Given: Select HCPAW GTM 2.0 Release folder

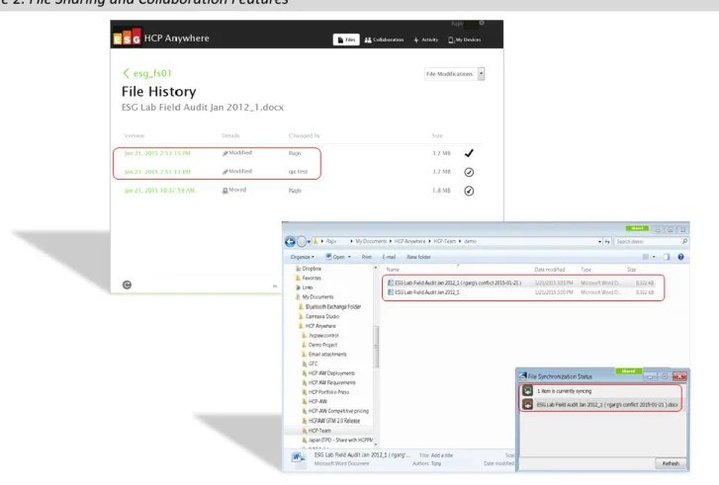Looking at the screenshot, I should pyautogui.click(x=330, y=421).
